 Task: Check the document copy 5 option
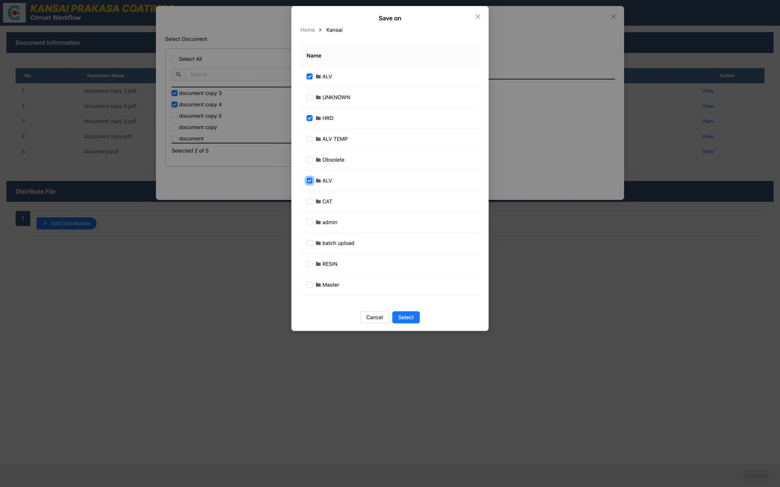(x=174, y=116)
